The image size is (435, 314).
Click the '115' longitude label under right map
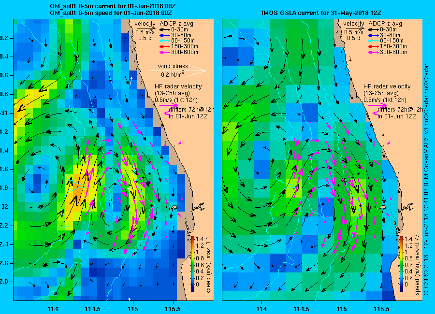[342, 309]
